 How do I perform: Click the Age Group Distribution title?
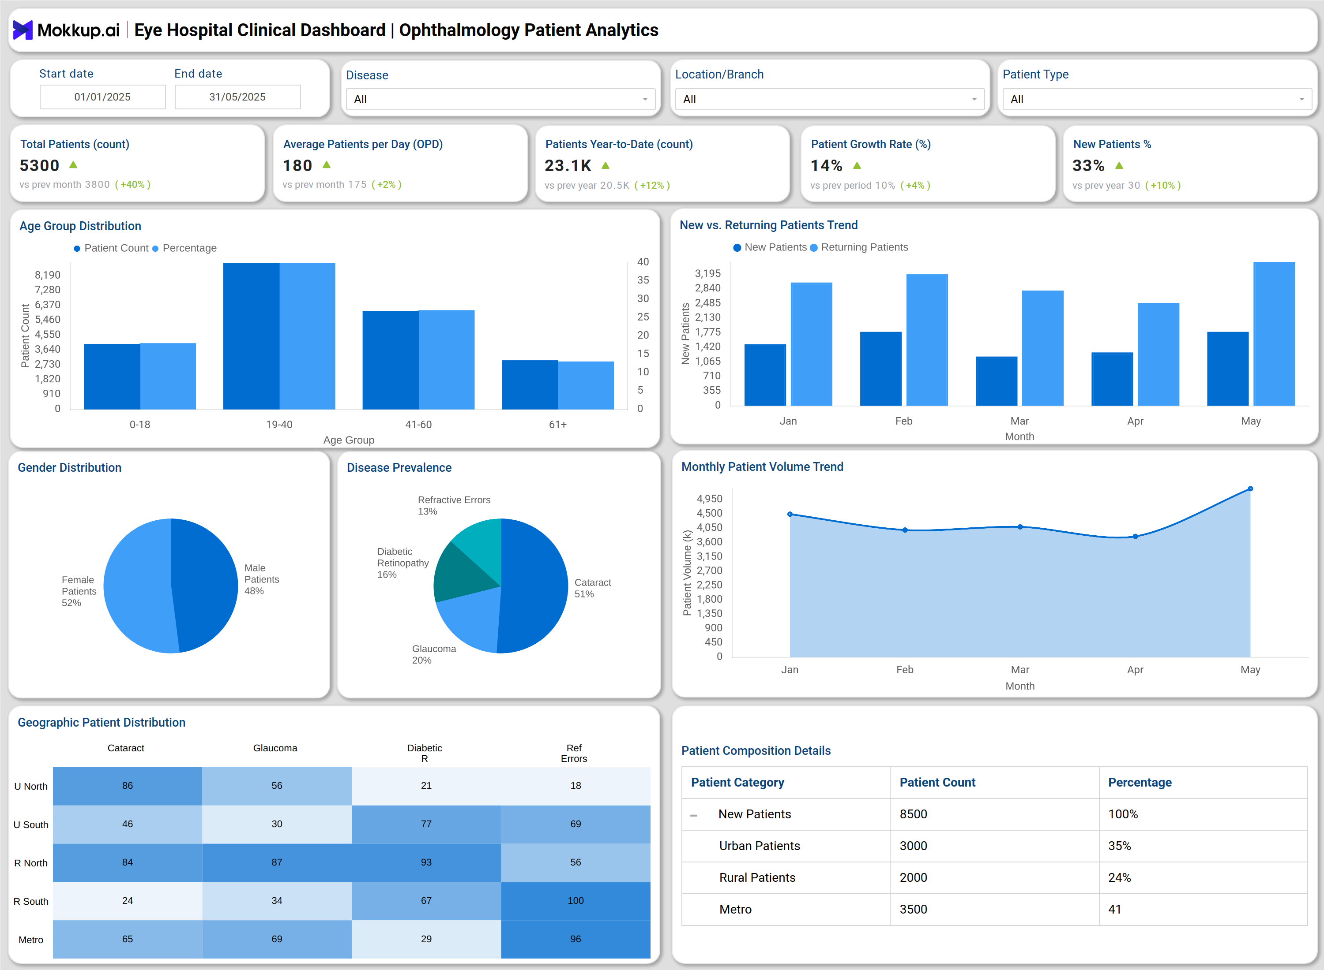(80, 226)
